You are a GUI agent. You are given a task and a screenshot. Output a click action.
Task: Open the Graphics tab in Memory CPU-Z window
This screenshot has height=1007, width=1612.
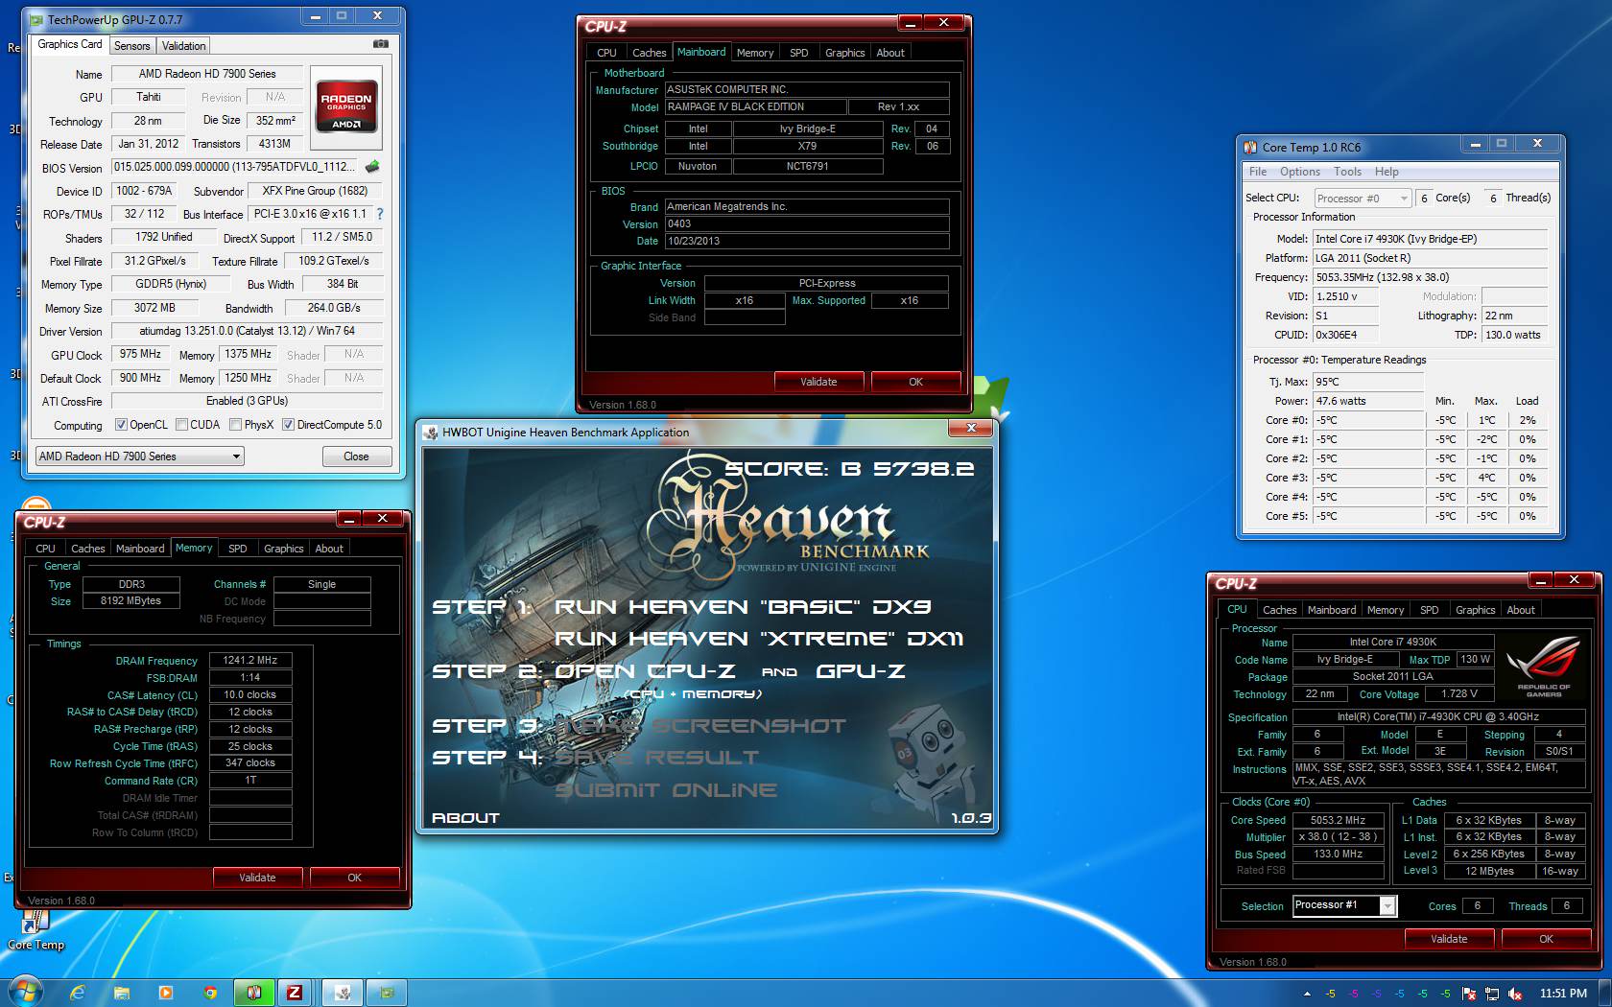pyautogui.click(x=284, y=549)
